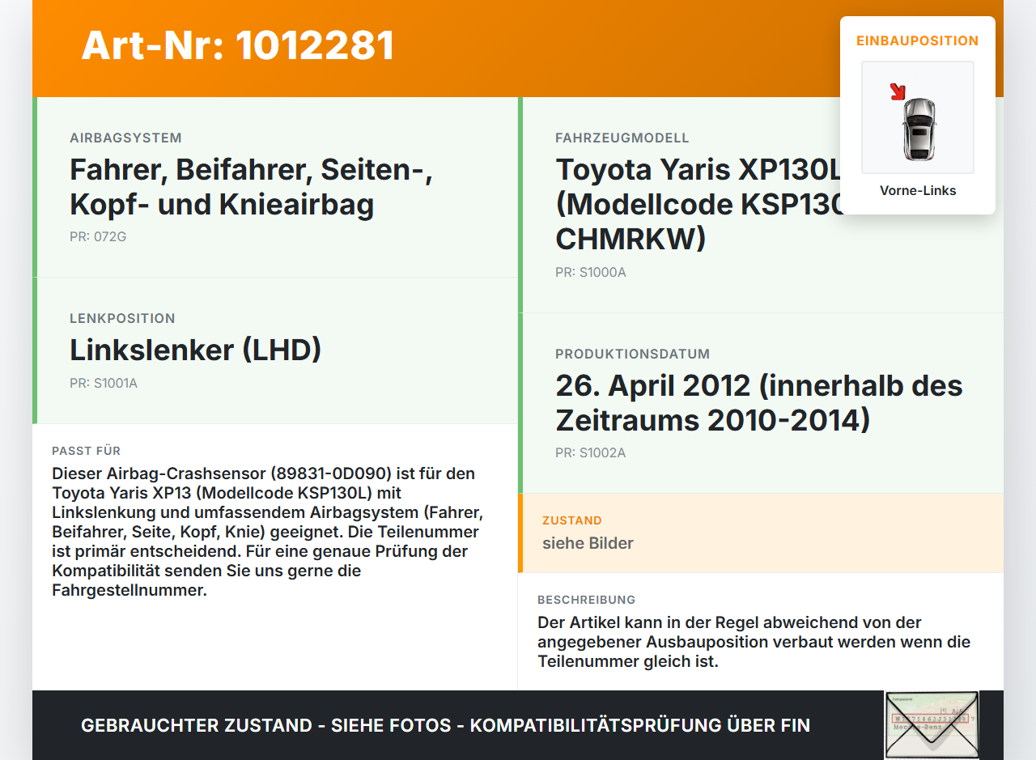The image size is (1036, 760).
Task: Click the "Vorne-Links" caption
Action: pos(918,191)
